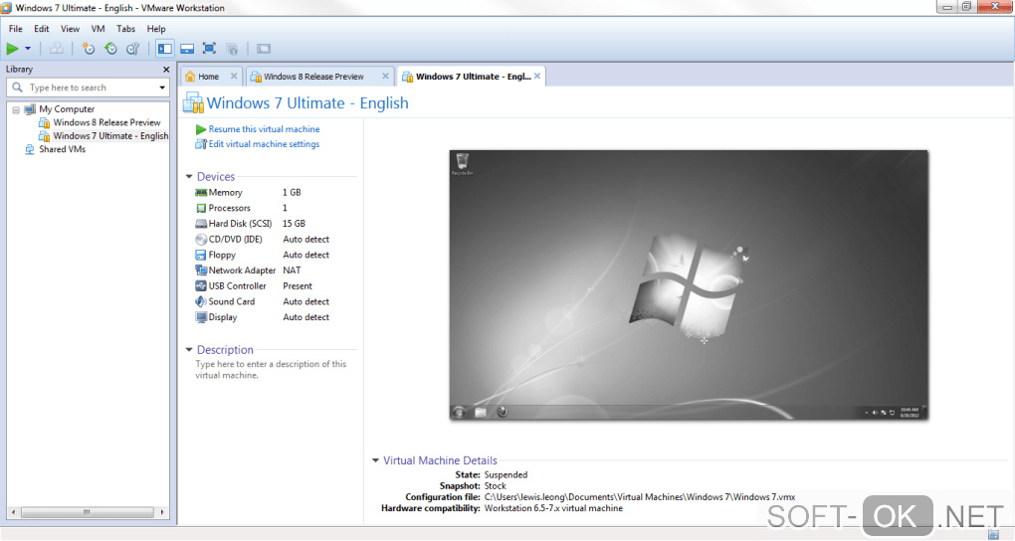Toggle the thumbnail bar toolbar icon
This screenshot has height=541, width=1015.
pyautogui.click(x=187, y=49)
